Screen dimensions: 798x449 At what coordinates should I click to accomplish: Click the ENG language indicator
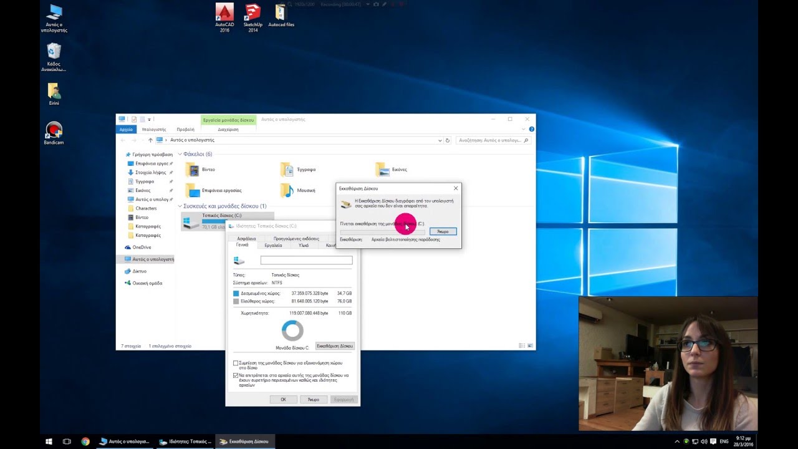[x=724, y=442]
